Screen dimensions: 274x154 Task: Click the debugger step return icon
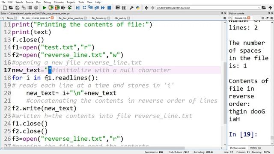point(97,8)
